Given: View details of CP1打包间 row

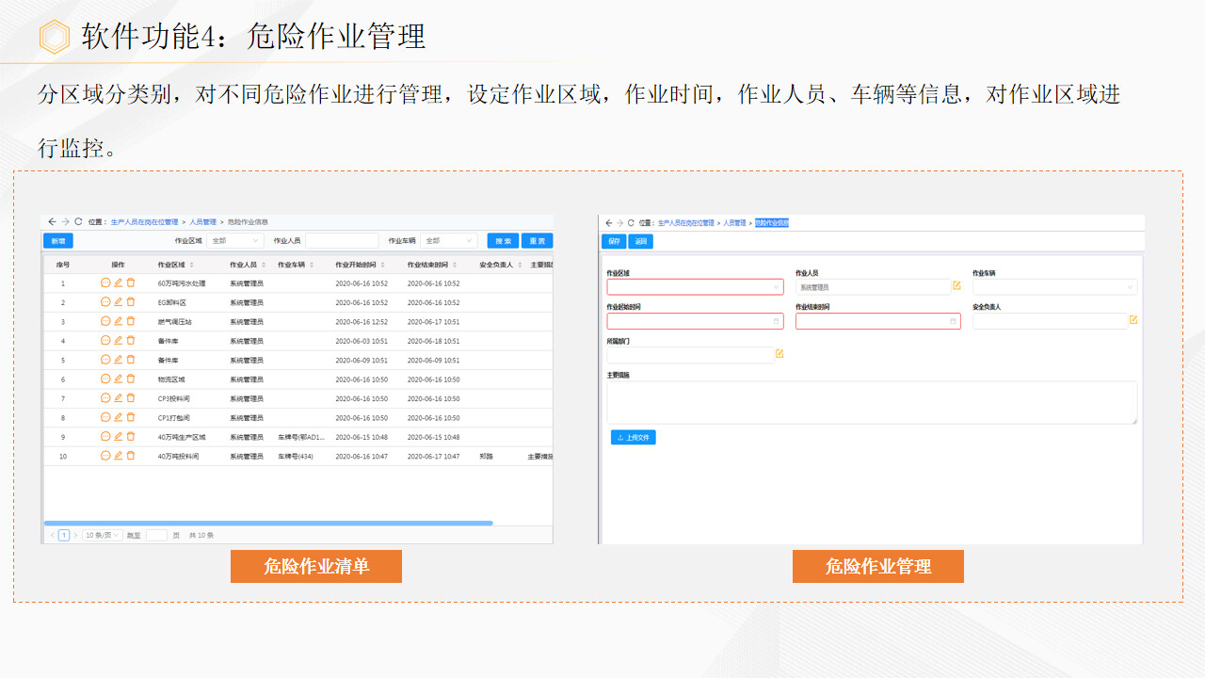Looking at the screenshot, I should (105, 417).
